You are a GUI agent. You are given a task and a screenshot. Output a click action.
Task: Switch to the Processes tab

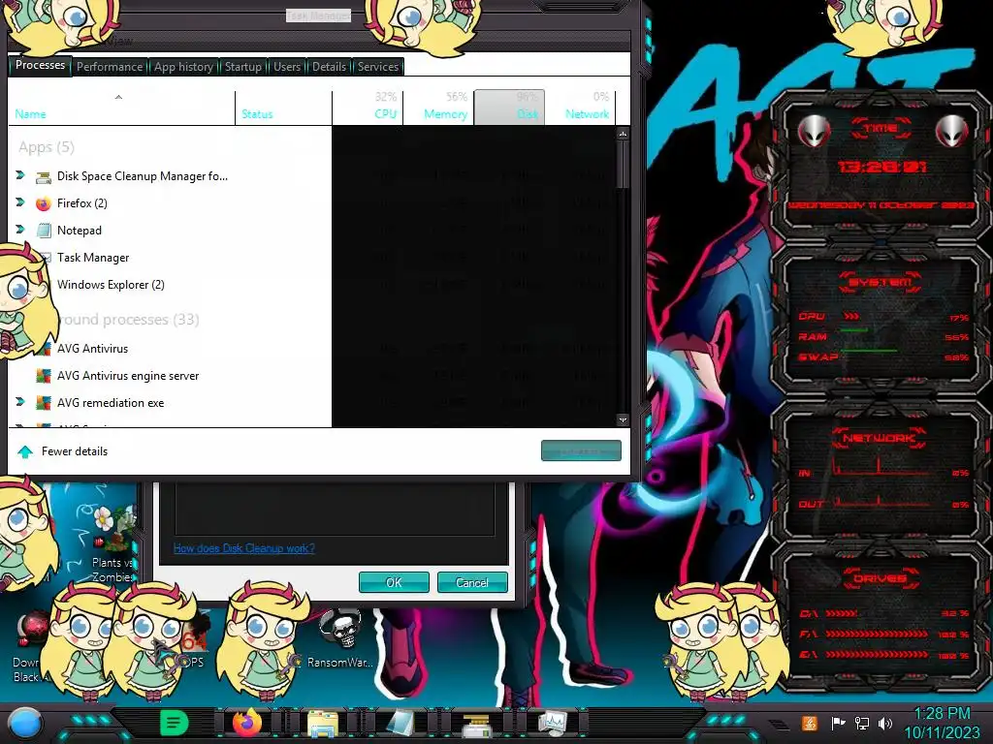(40, 65)
